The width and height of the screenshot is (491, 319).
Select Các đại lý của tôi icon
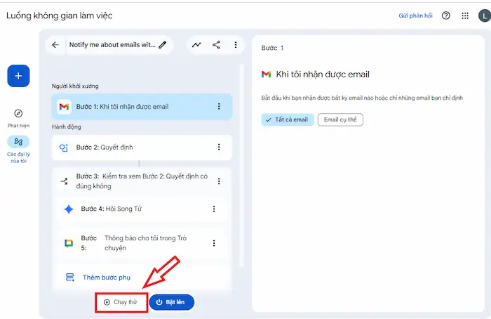point(18,142)
